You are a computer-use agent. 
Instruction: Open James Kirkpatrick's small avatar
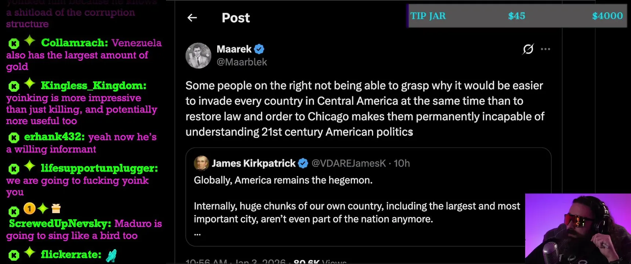(x=201, y=163)
